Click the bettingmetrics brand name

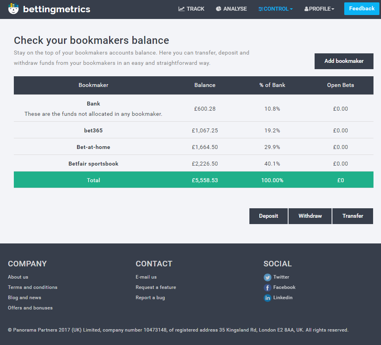point(57,9)
